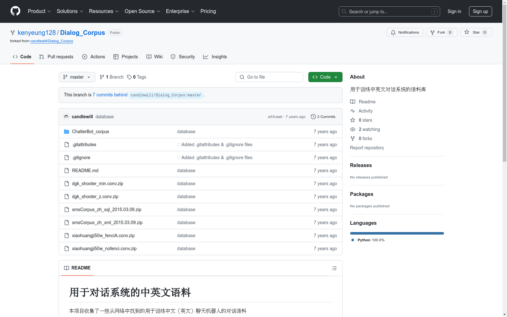
Task: Click the watching eye icon in About
Action: [x=353, y=129]
